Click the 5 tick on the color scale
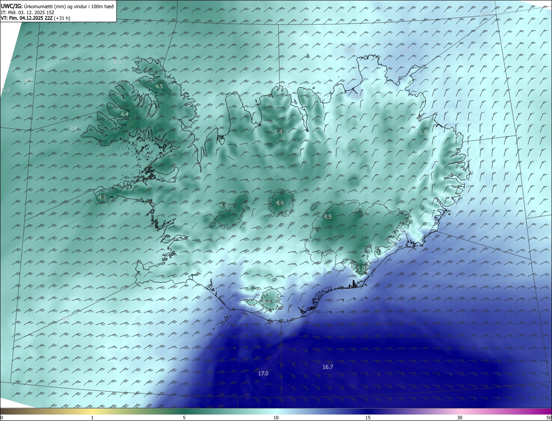 pyautogui.click(x=184, y=418)
